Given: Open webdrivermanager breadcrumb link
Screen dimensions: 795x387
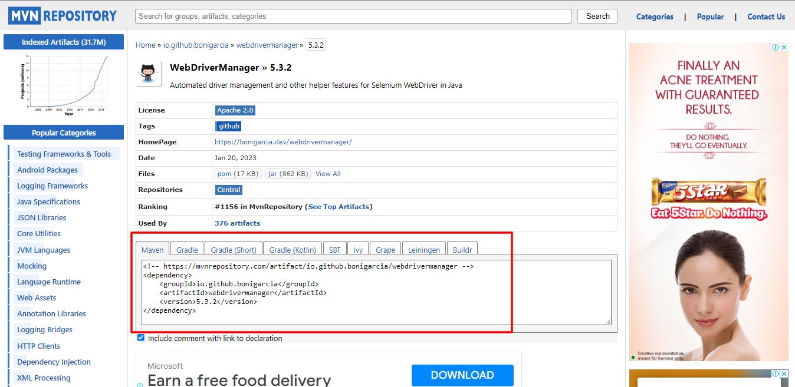Looking at the screenshot, I should 267,45.
